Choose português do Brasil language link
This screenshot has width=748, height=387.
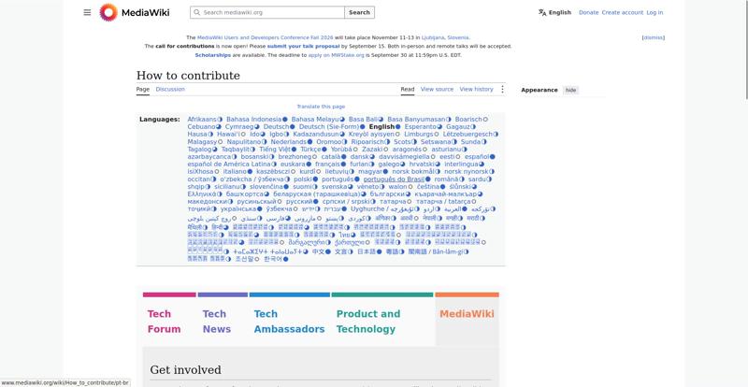click(394, 179)
